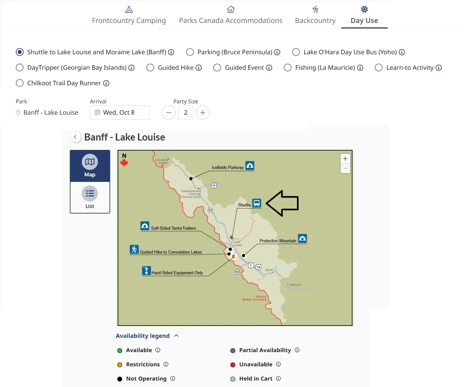Image resolution: width=464 pixels, height=387 pixels.
Task: Open info icon next to Guided Hike
Action: [x=199, y=68]
